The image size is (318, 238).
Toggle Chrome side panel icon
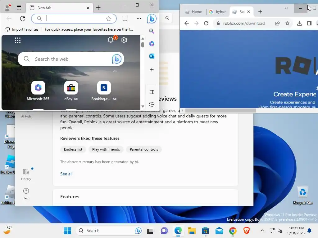coord(309,23)
